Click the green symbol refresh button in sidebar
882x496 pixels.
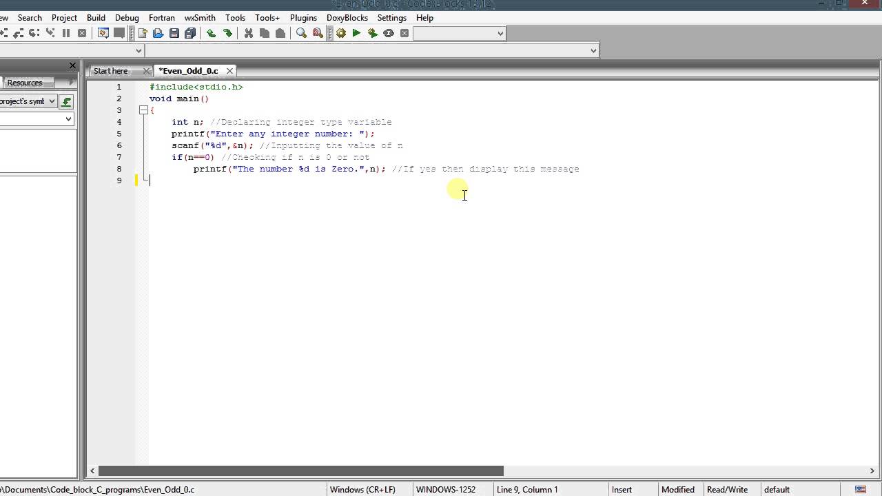(x=66, y=101)
